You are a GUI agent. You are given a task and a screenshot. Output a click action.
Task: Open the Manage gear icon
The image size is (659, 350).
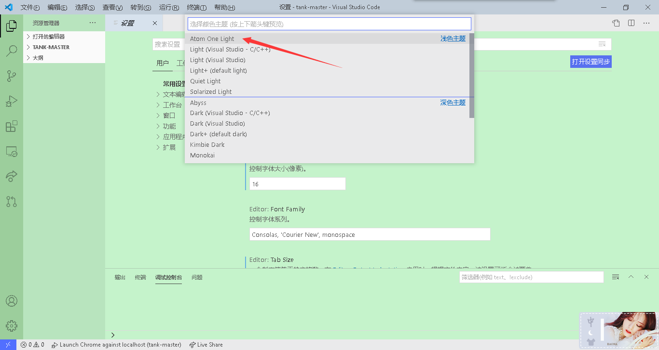click(12, 326)
